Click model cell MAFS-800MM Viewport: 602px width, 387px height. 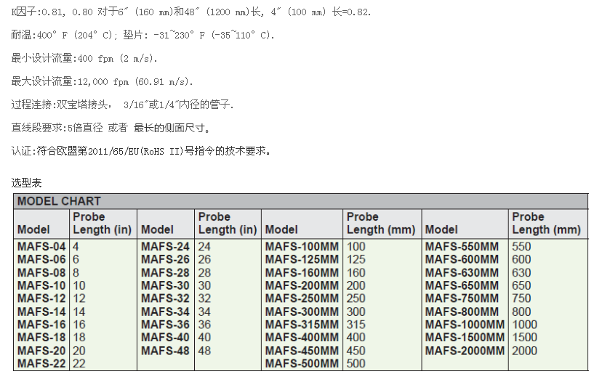(x=462, y=311)
